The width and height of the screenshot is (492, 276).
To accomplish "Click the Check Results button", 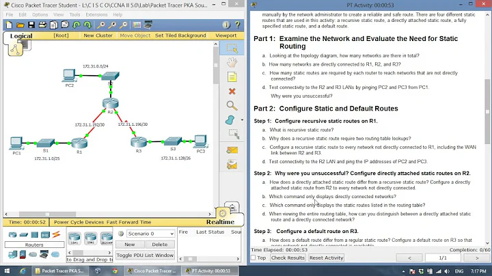I will click(288, 258).
